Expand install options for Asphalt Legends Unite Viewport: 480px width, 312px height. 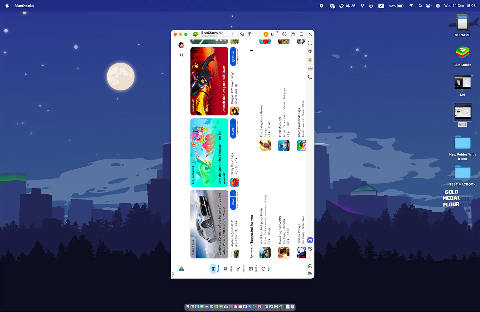click(x=233, y=193)
